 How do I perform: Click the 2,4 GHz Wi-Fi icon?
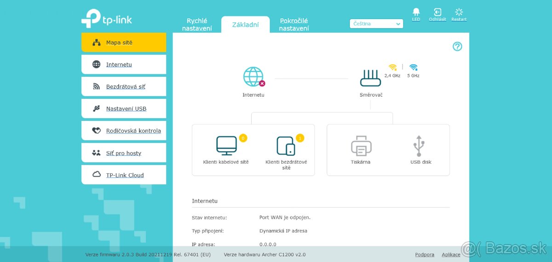[392, 67]
